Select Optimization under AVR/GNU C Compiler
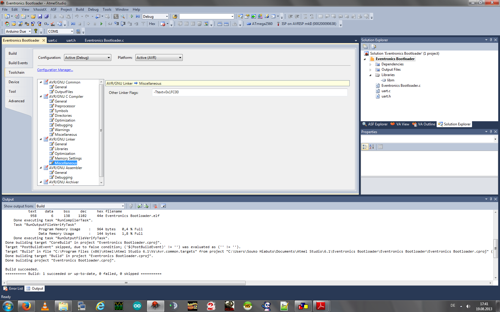This screenshot has width=500, height=312. 65,120
